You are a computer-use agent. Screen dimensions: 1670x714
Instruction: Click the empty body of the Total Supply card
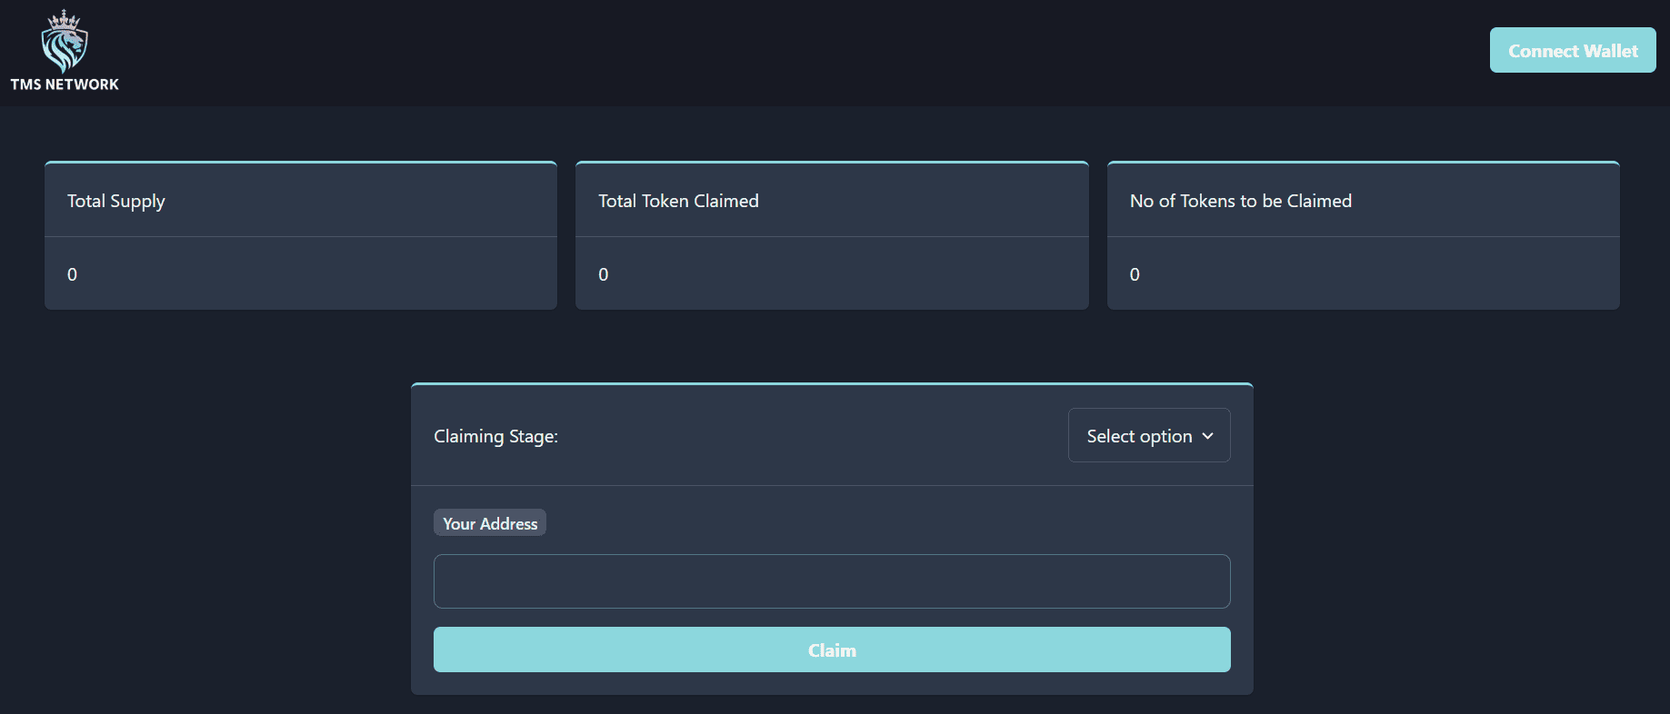point(318,274)
